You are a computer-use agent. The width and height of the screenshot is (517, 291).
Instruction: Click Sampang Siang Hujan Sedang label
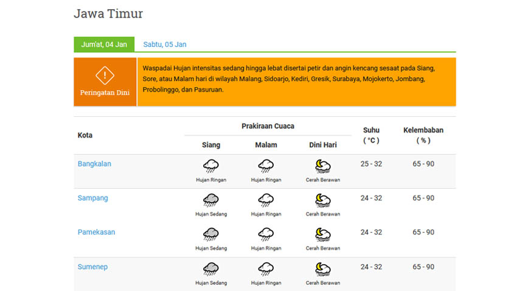click(x=211, y=214)
